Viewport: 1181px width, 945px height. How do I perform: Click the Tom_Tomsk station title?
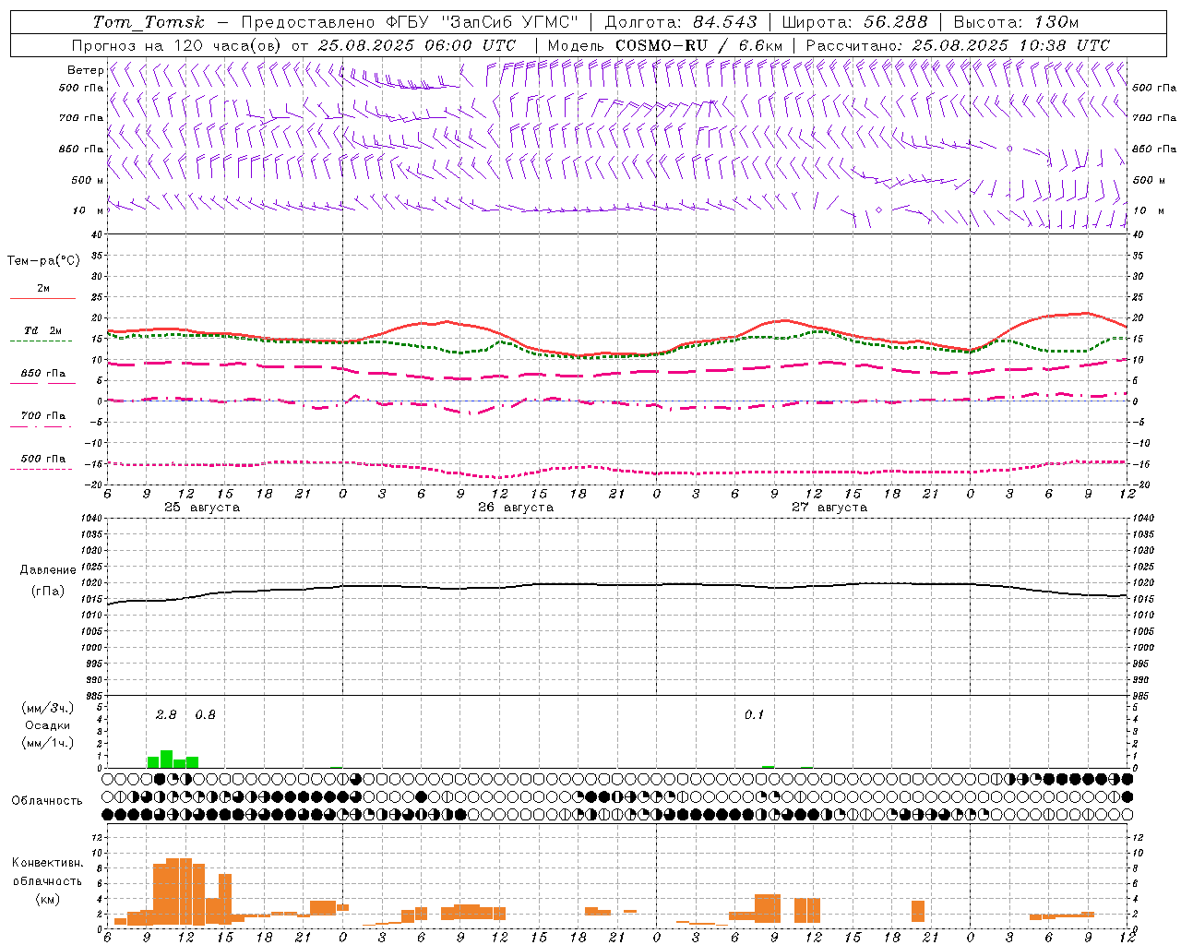(x=149, y=22)
